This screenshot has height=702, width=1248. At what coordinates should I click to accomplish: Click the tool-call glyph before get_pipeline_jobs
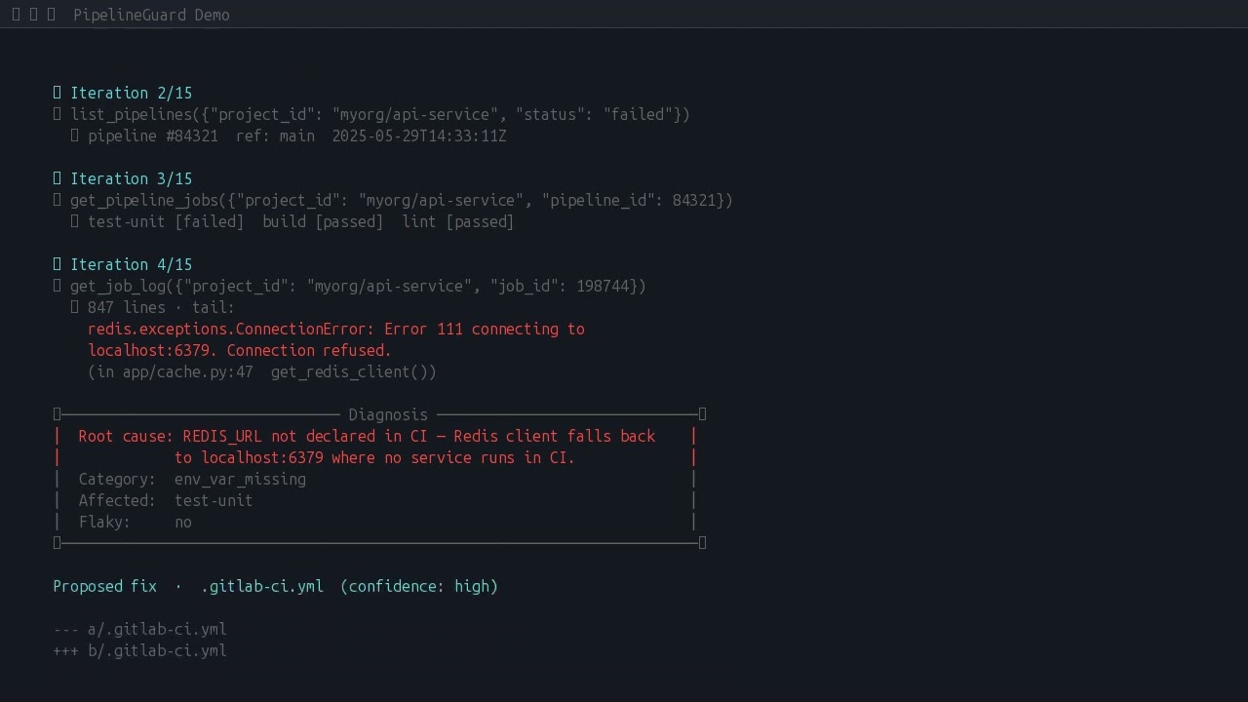tap(58, 200)
